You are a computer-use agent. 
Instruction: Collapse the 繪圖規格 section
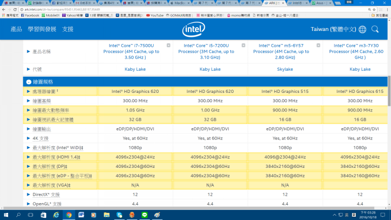29,82
